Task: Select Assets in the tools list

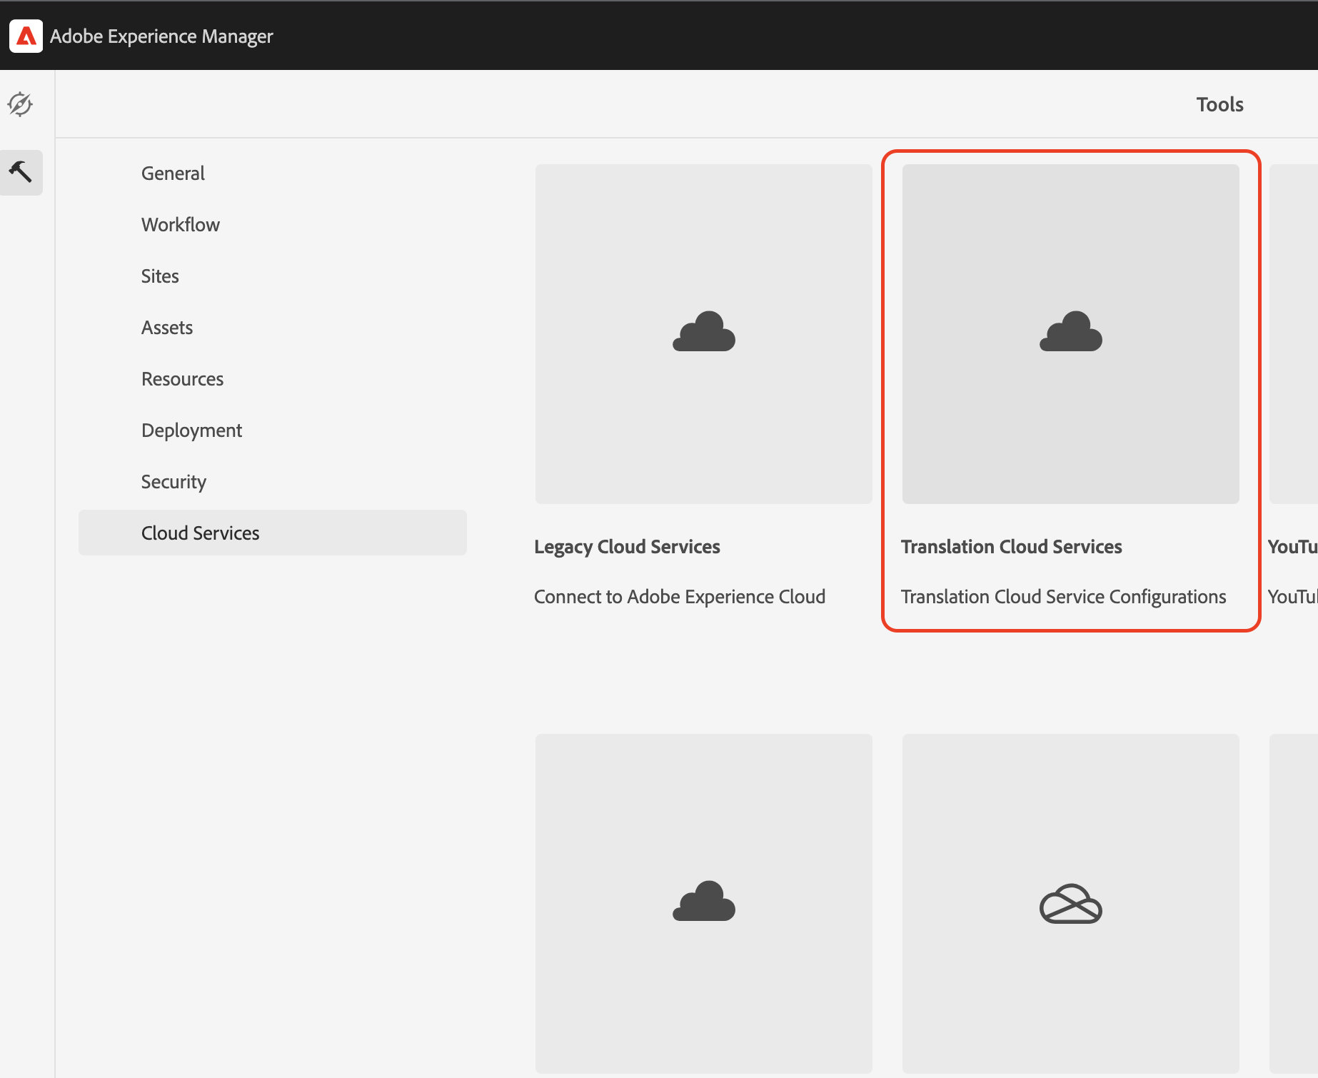Action: 167,328
